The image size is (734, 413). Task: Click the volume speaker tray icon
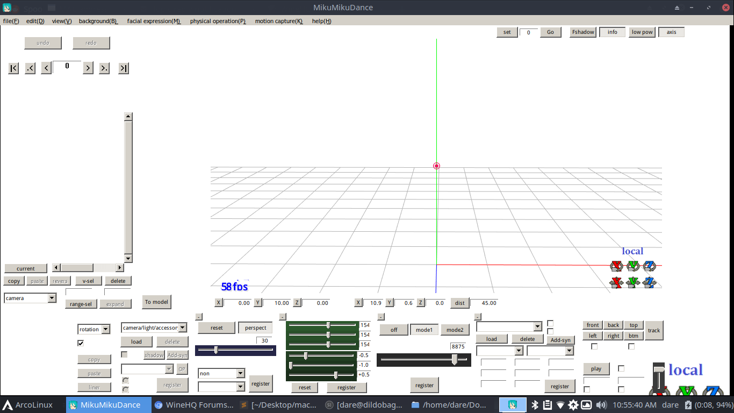coord(601,405)
